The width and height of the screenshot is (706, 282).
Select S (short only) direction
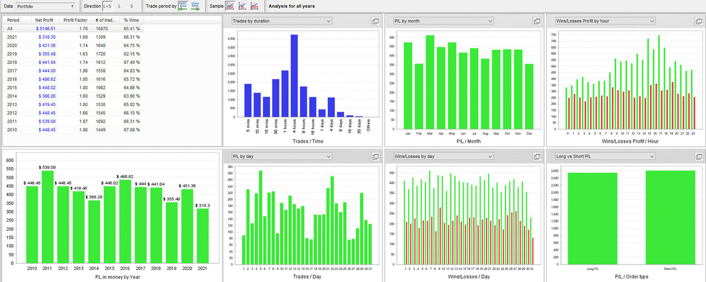[131, 6]
